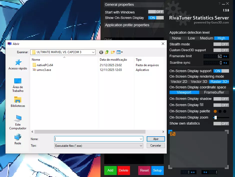Click the Cancelar button
Viewport: 235px width, 177px height.
point(156,146)
